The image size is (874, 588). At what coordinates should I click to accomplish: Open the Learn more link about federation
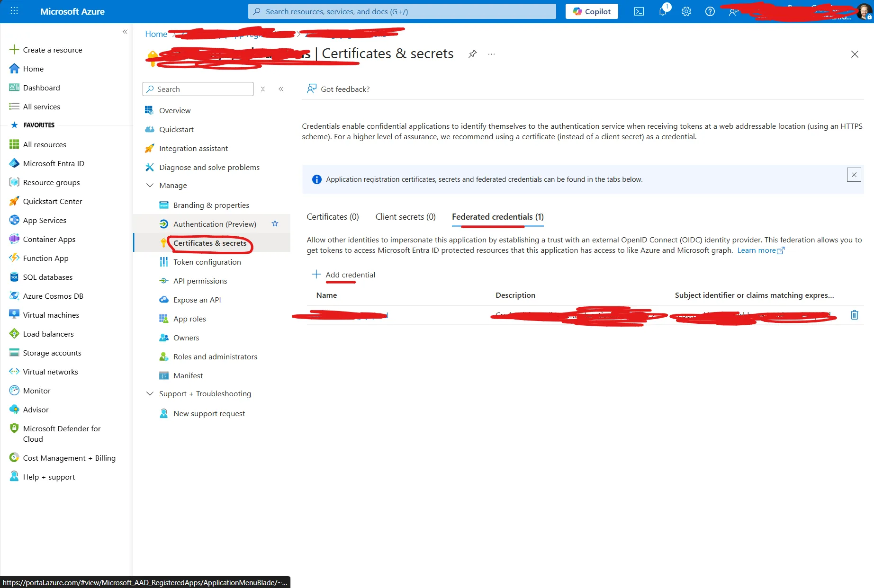pyautogui.click(x=757, y=250)
